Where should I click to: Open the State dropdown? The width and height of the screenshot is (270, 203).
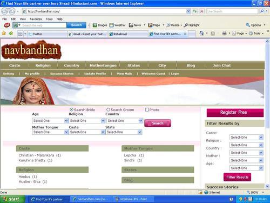[124, 132]
